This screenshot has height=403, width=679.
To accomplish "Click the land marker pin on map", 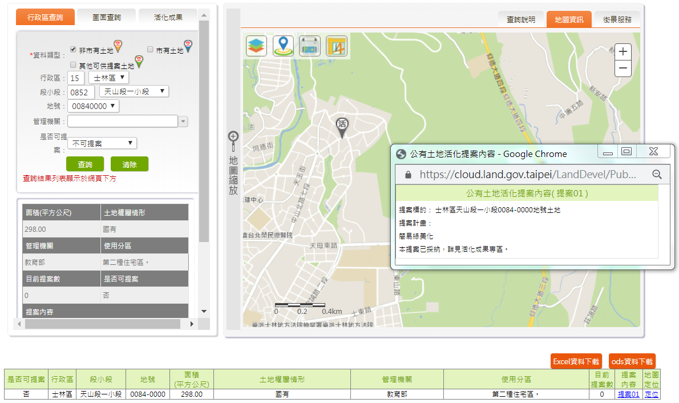I will click(342, 127).
